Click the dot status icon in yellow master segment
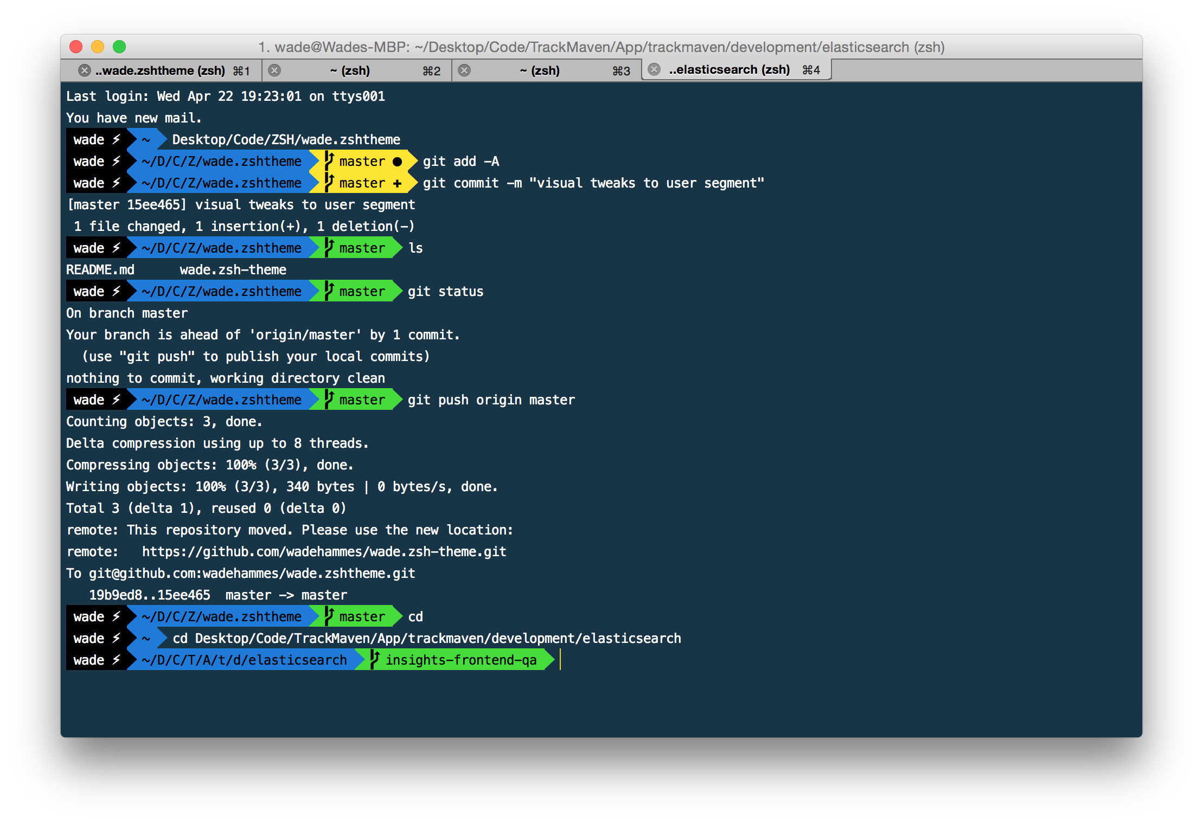 click(397, 162)
